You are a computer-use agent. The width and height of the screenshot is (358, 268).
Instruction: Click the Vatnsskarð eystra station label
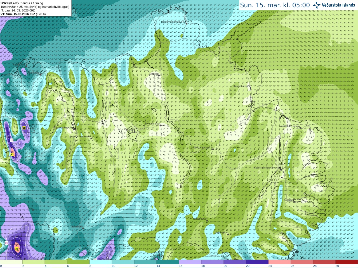[289, 126]
